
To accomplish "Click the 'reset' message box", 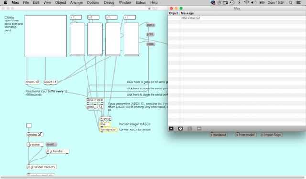I will (x=52, y=144).
